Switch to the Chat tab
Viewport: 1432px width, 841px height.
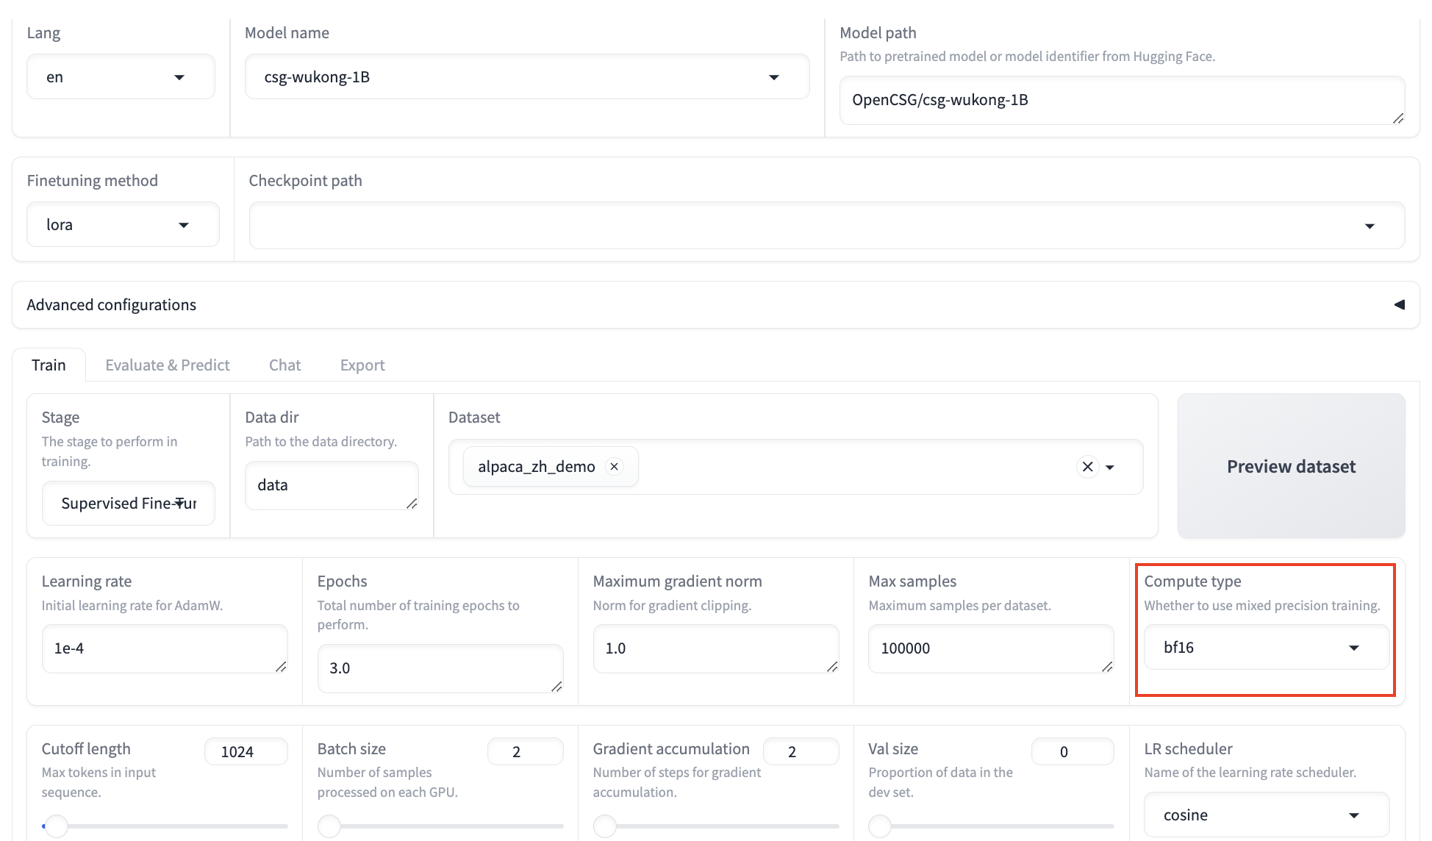tap(284, 365)
